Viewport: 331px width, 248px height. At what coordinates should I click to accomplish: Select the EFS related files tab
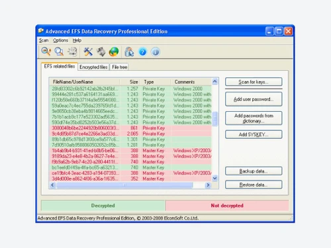tap(60, 66)
